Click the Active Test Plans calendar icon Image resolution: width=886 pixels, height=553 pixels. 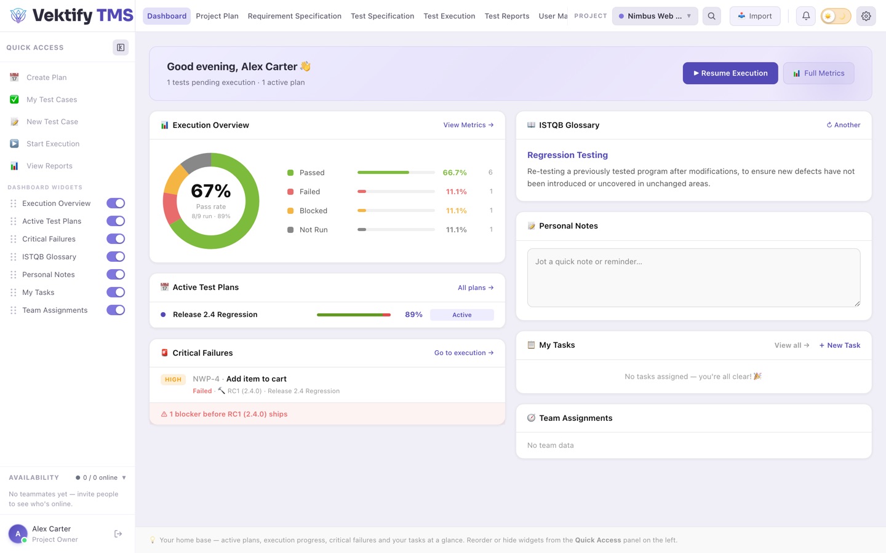pyautogui.click(x=164, y=287)
